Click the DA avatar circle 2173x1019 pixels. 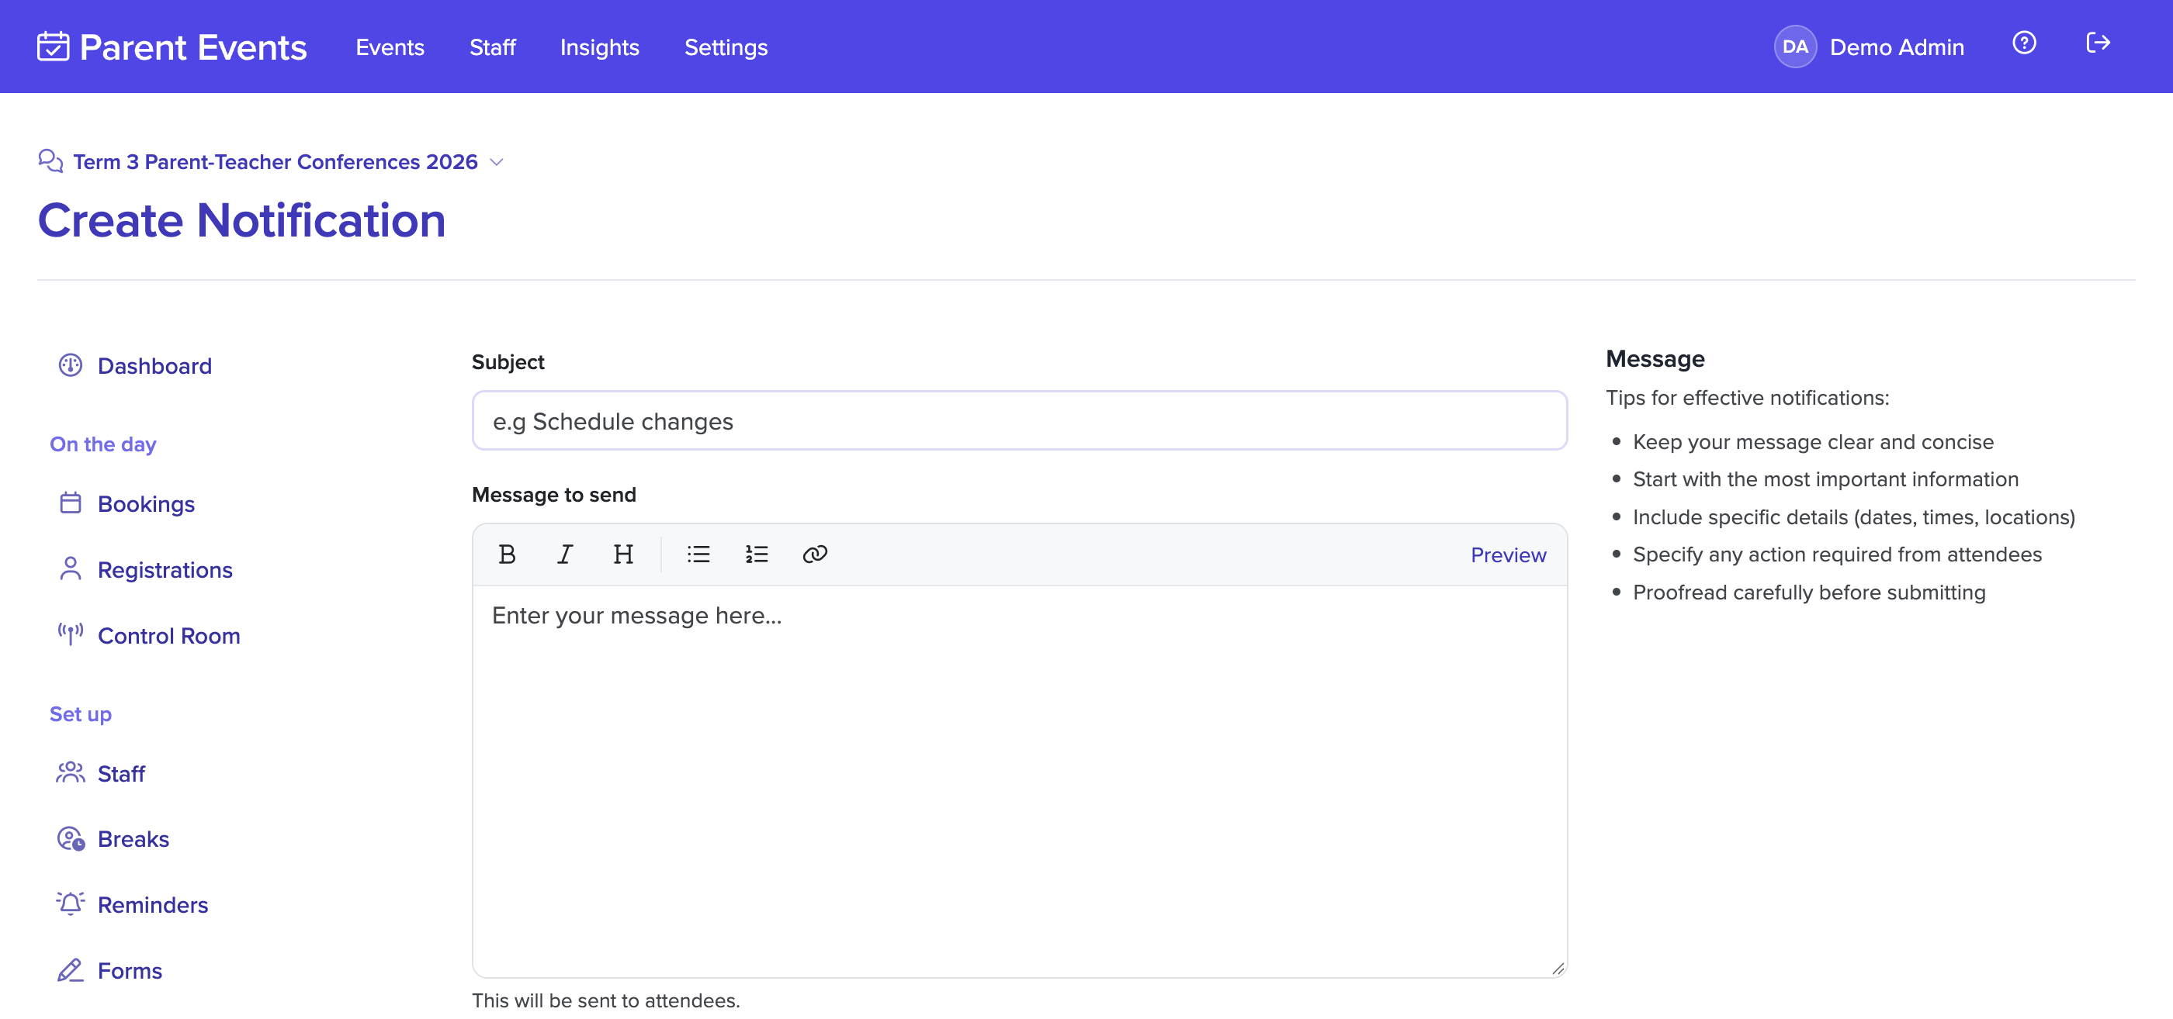click(x=1794, y=47)
